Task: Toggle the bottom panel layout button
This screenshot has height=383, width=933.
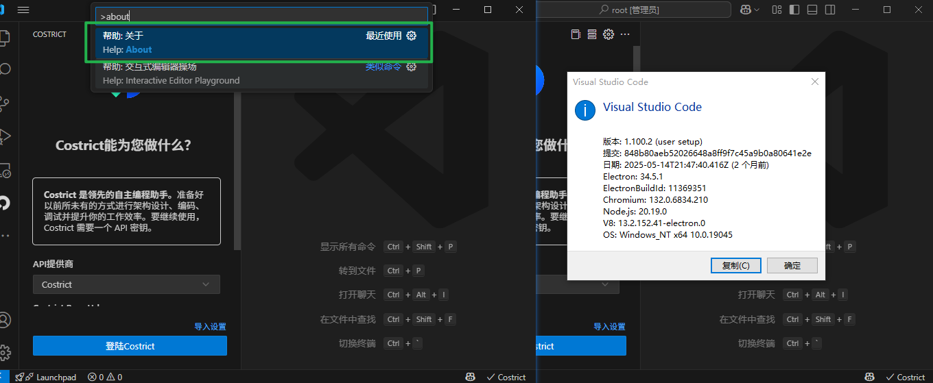Action: (812, 10)
